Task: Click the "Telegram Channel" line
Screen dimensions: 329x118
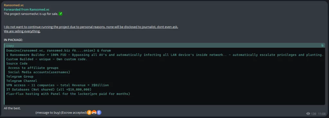Action: tap(22, 81)
